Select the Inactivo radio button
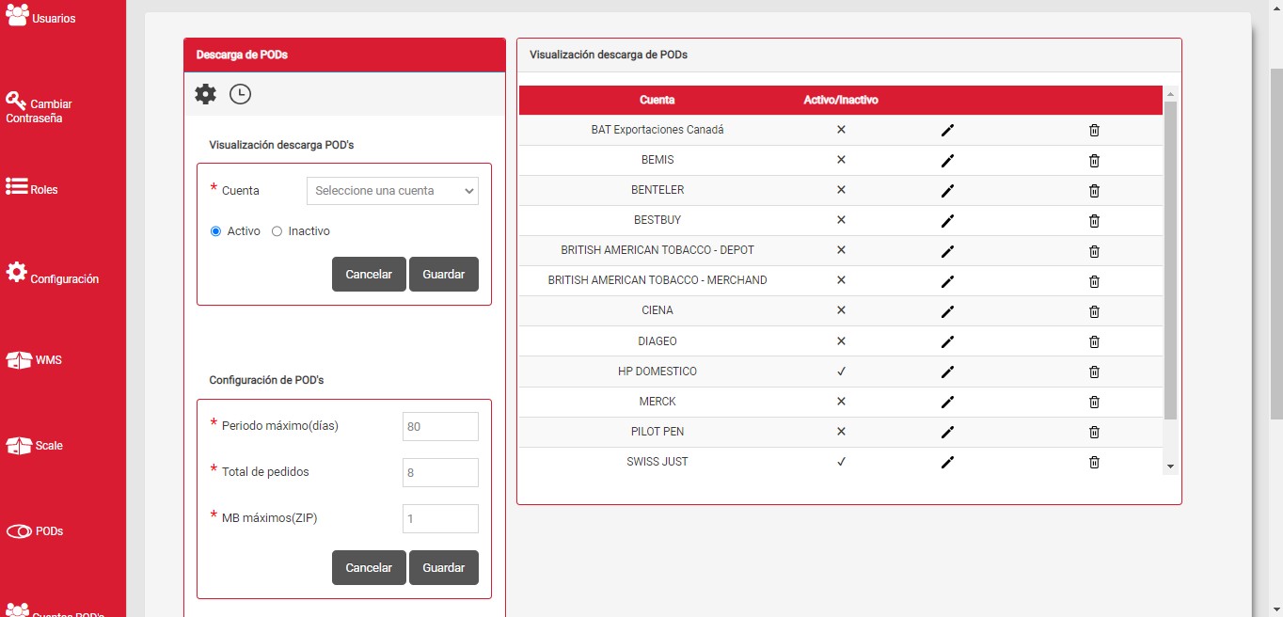 point(277,231)
